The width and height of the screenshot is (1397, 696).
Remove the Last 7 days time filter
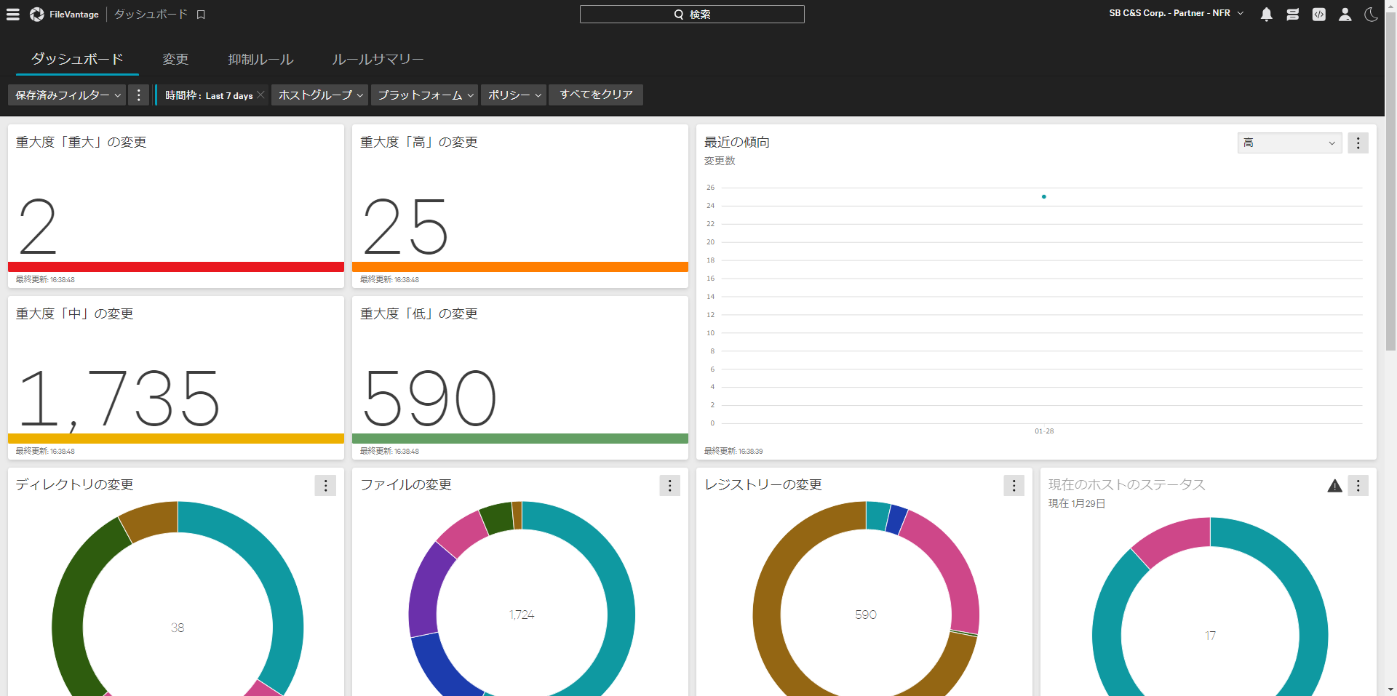pyautogui.click(x=260, y=95)
